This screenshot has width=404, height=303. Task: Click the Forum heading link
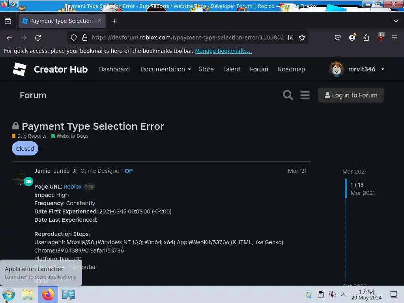tap(33, 95)
